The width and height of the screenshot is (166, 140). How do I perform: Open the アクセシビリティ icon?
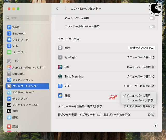[x=9, y=80]
